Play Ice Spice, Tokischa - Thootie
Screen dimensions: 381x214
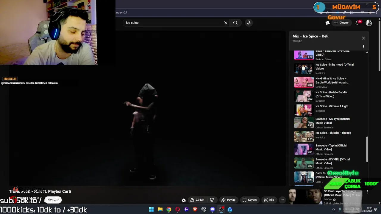(333, 133)
